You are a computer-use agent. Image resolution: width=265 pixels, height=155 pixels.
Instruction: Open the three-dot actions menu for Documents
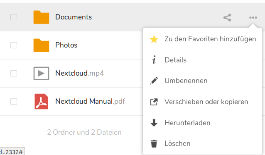click(x=253, y=17)
